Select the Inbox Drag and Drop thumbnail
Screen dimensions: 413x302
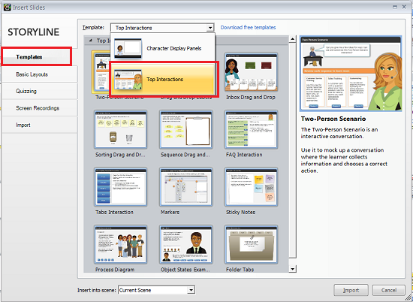[x=251, y=72]
